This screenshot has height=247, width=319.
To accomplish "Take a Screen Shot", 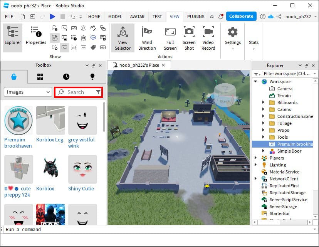I will (189, 38).
